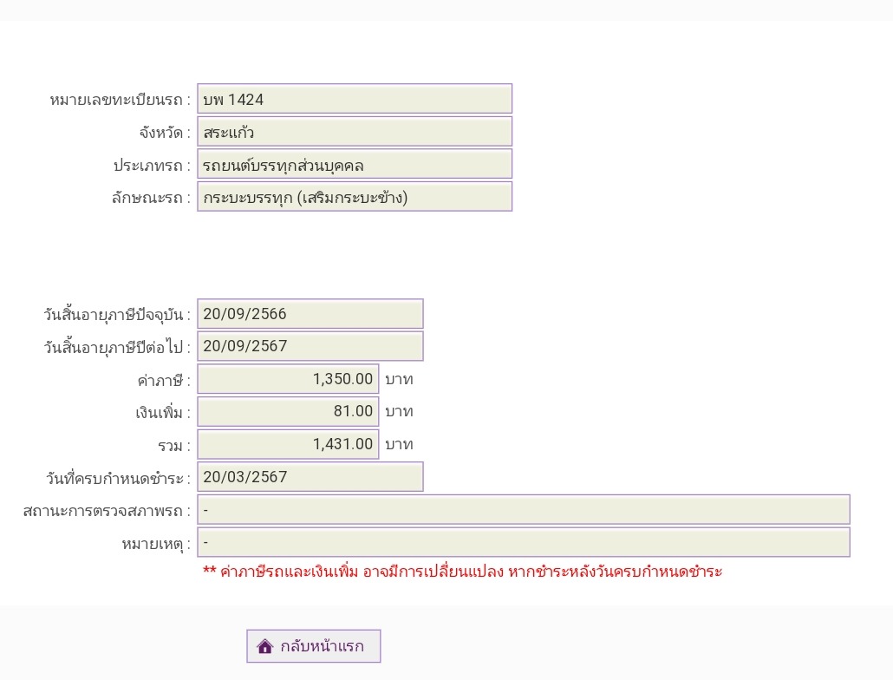The width and height of the screenshot is (893, 680).
Task: Click the next year expiry field 20/09/2567
Action: click(x=310, y=346)
